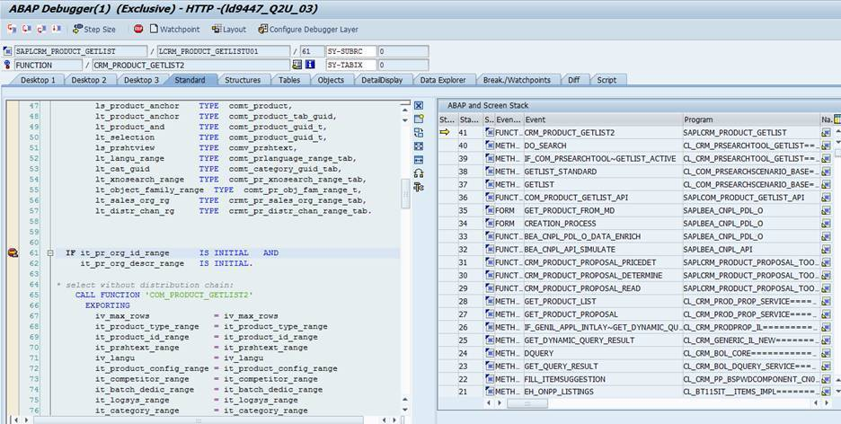Viewport: 841px width, 424px height.
Task: Click the blue info icon near CRM_PRODUCT_GETLIST2
Action: [x=310, y=65]
